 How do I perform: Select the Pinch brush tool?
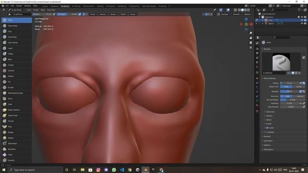click(16, 99)
